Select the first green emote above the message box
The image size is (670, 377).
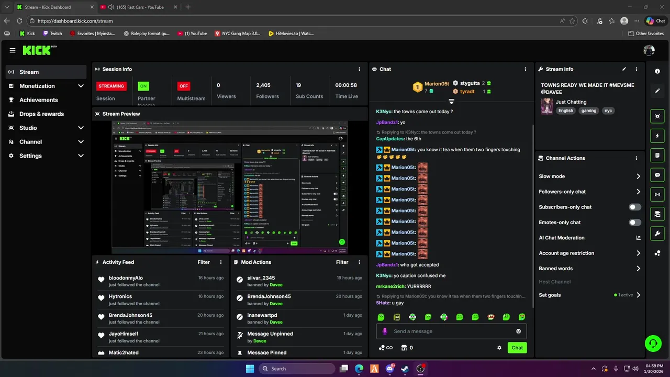coord(381,317)
